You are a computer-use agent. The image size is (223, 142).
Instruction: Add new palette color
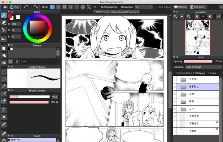coord(10,61)
